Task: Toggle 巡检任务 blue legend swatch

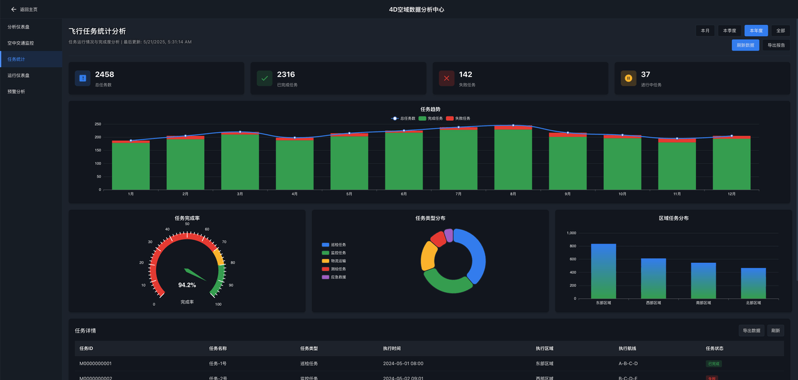Action: [325, 245]
